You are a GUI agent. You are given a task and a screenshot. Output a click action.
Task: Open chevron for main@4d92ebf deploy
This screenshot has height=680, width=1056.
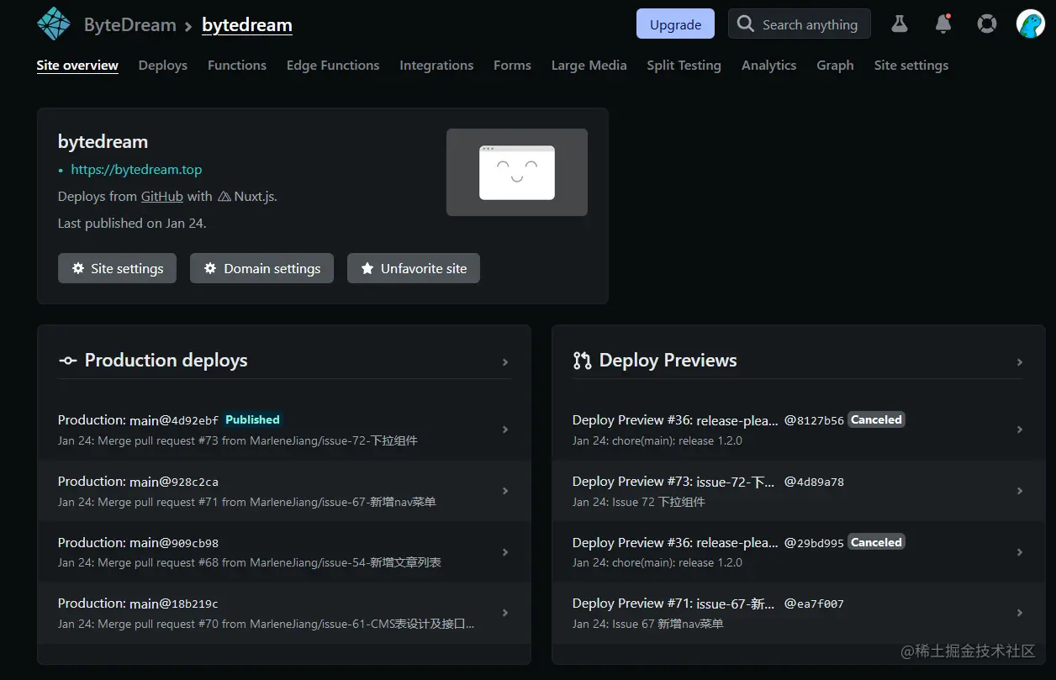[505, 430]
